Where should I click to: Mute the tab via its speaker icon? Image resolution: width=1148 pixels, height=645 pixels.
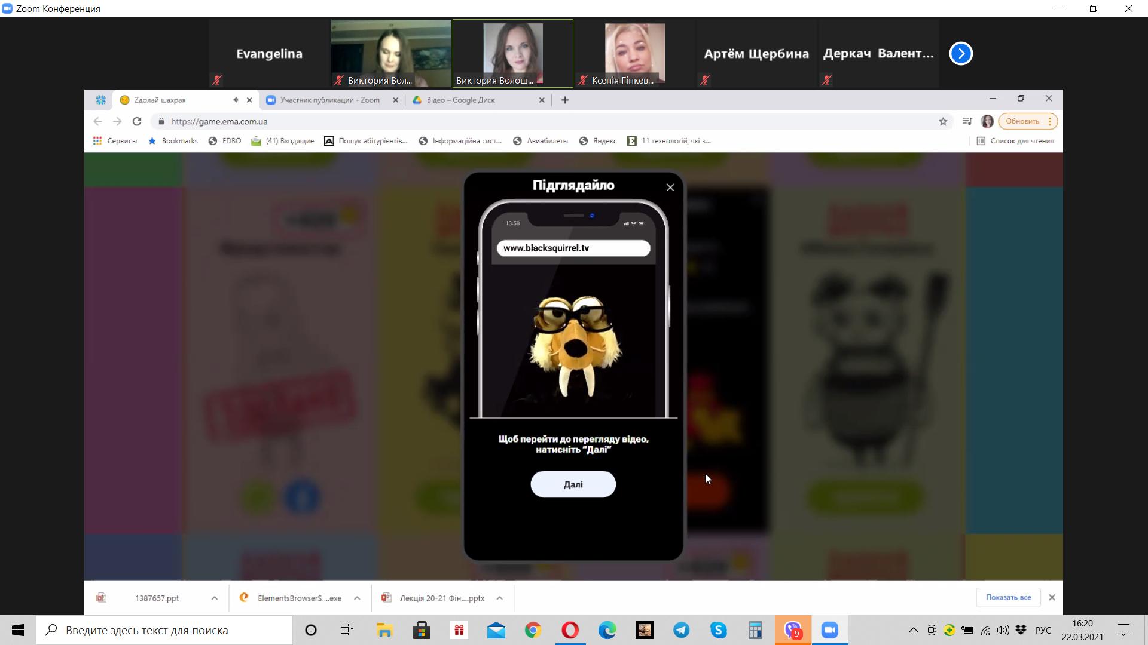coord(236,100)
